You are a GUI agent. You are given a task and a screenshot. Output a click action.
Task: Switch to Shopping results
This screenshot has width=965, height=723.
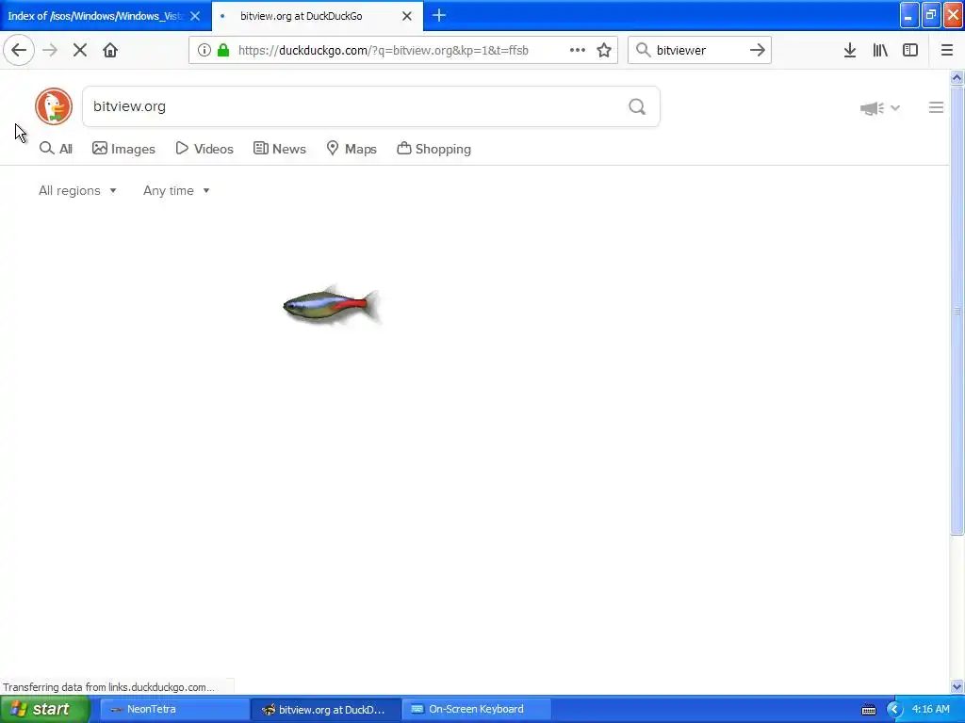[x=433, y=149]
